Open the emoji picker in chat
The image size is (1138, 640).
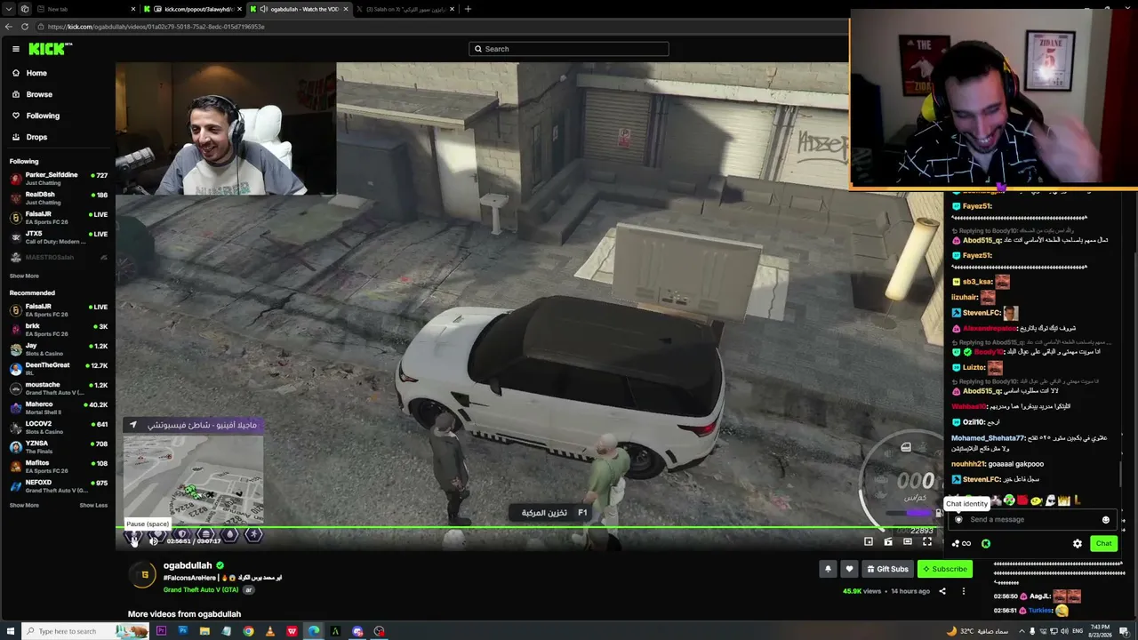pyautogui.click(x=1106, y=520)
